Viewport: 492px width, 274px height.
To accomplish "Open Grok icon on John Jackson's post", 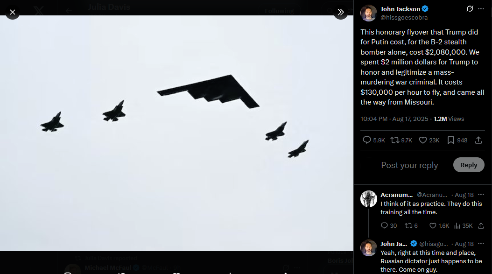I will pyautogui.click(x=470, y=9).
